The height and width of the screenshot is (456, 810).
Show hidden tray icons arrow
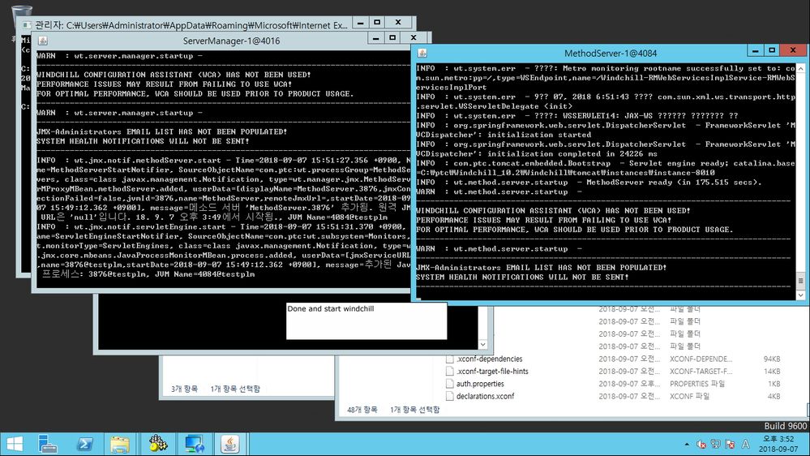tap(687, 444)
